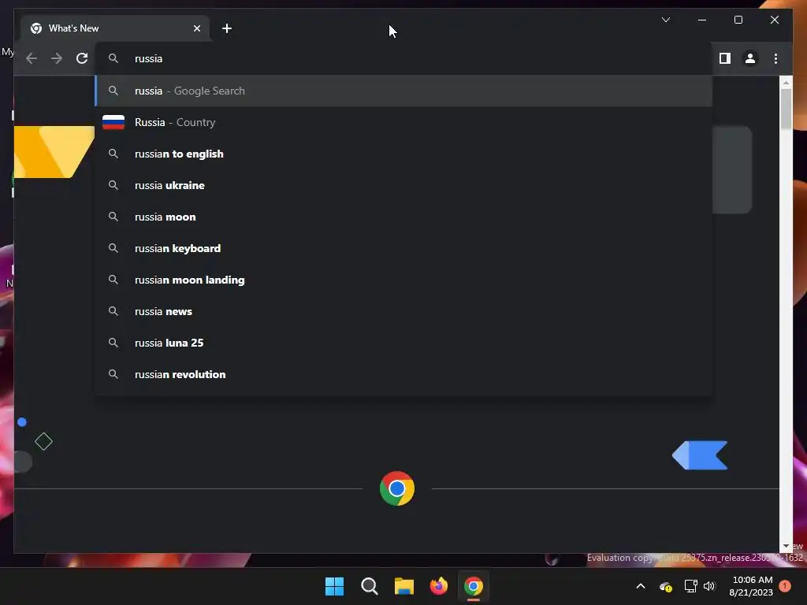The image size is (807, 605).
Task: Click search icon beside 'russia news'
Action: tap(113, 311)
